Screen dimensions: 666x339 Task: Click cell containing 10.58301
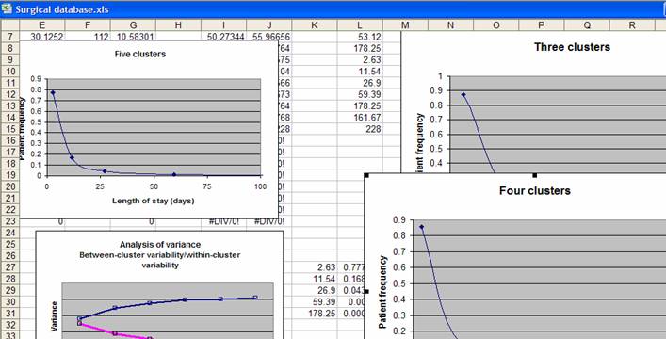[133, 37]
